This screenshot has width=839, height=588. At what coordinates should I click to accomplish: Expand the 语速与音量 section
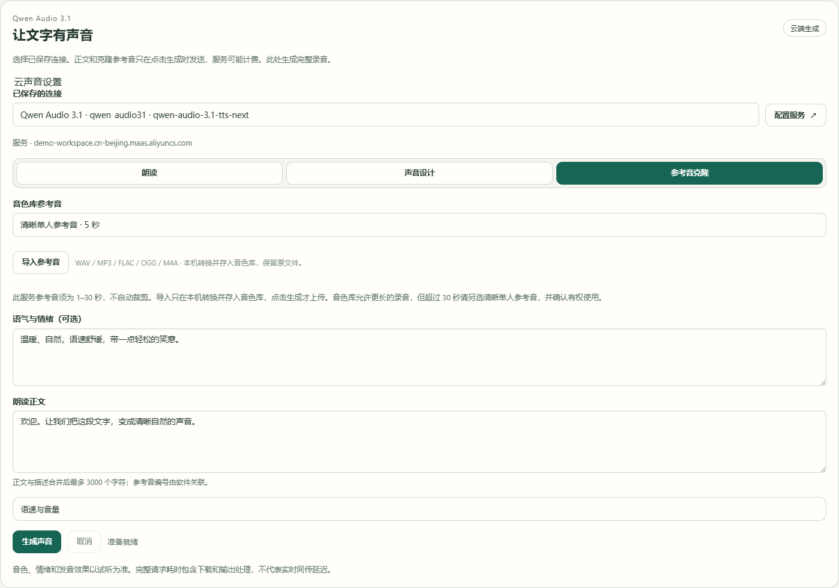tap(419, 509)
